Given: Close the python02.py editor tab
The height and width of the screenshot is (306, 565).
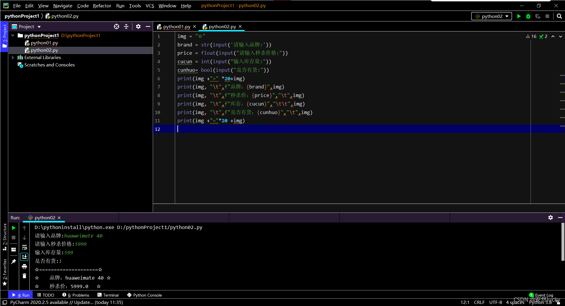Looking at the screenshot, I should [240, 26].
